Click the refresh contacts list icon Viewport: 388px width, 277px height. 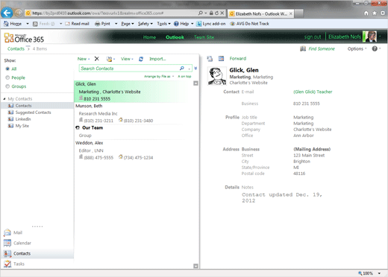click(x=141, y=59)
